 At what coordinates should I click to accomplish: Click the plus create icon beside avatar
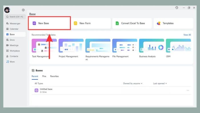23,10
